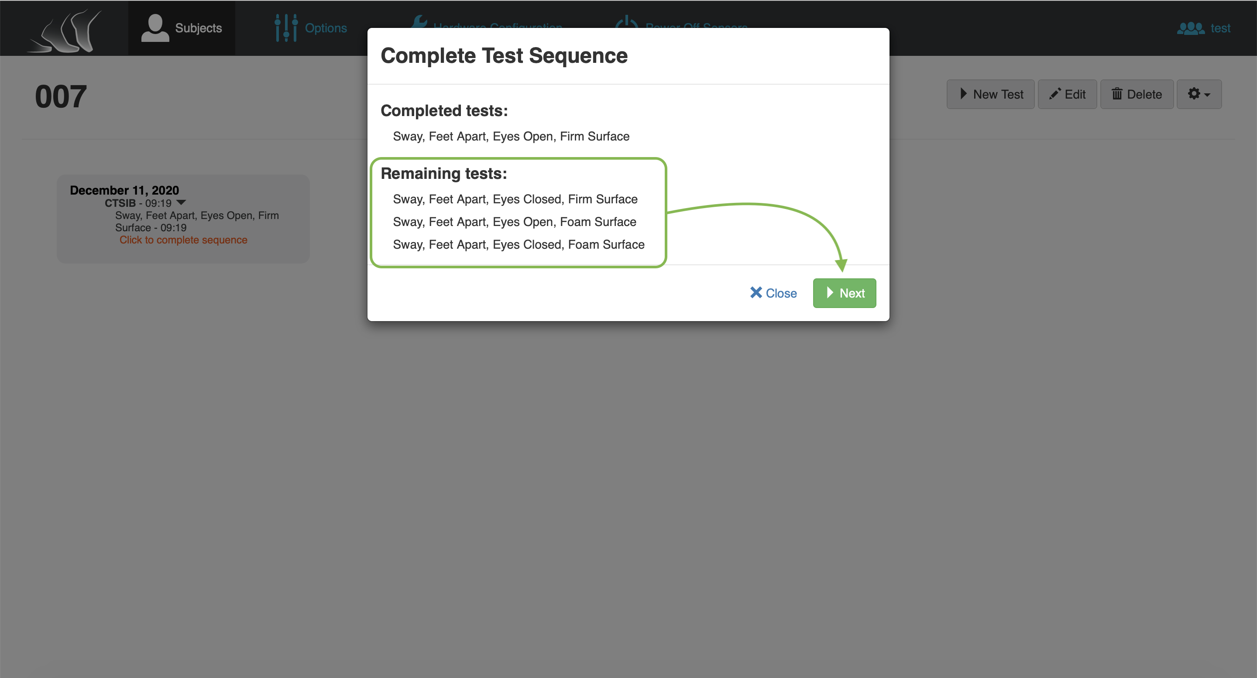1257x678 pixels.
Task: Click to complete sequence link
Action: [x=183, y=240]
